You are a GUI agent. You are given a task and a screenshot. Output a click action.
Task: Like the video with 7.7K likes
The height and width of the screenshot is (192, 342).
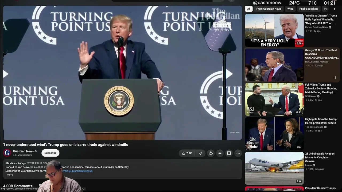pos(187,153)
